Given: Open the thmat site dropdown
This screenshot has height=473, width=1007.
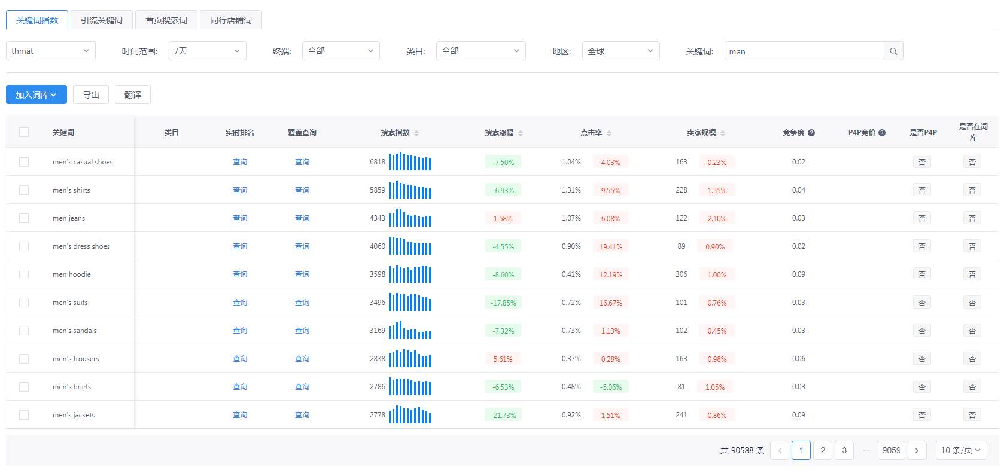Looking at the screenshot, I should pyautogui.click(x=50, y=51).
